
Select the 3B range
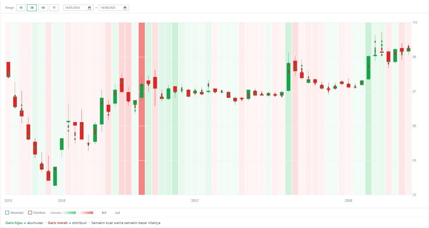[x=32, y=8]
